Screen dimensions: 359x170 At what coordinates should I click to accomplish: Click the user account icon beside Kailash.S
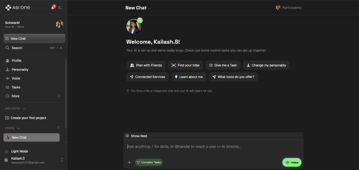click(6, 160)
